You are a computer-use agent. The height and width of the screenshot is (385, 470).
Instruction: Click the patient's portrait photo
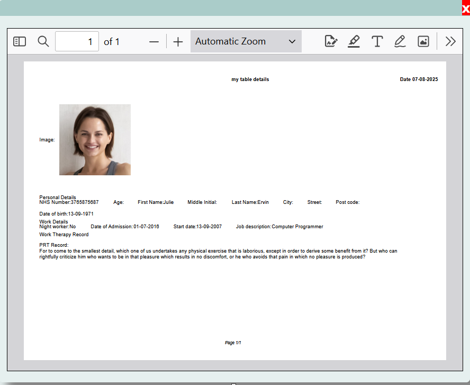[95, 139]
